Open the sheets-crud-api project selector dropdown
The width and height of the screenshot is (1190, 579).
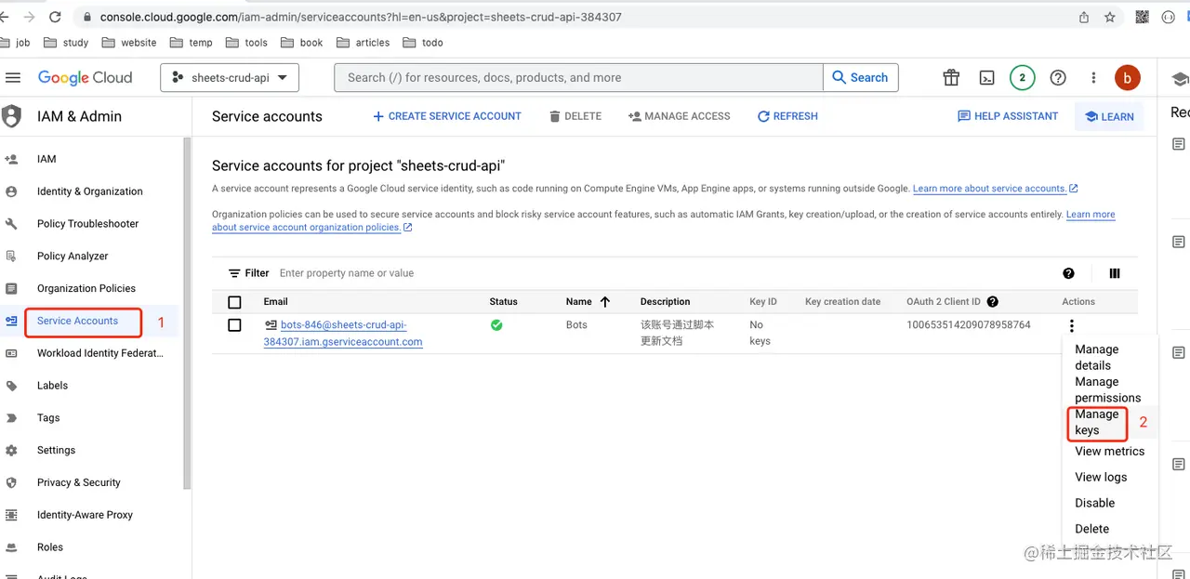tap(229, 78)
